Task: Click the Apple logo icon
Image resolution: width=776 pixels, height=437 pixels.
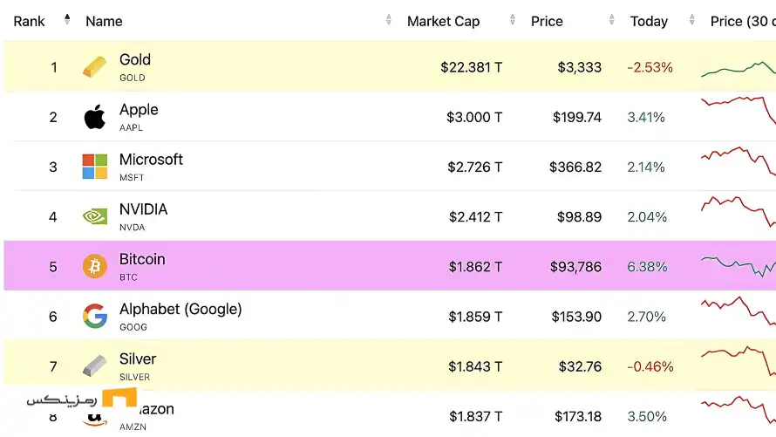Action: [x=94, y=117]
